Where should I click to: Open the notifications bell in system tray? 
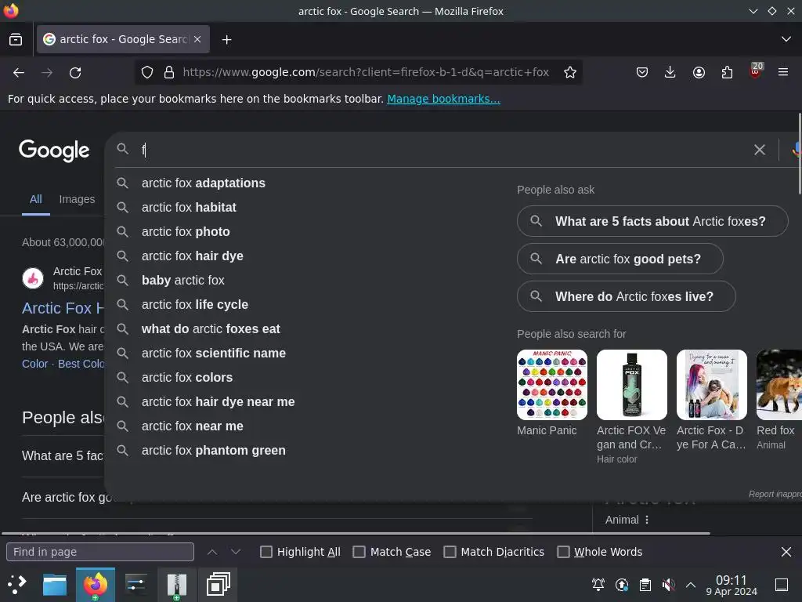[x=598, y=584]
